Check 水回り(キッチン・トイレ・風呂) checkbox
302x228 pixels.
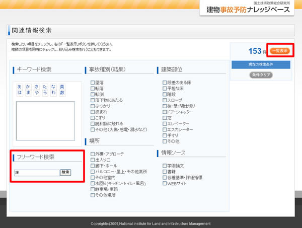tap(93, 183)
